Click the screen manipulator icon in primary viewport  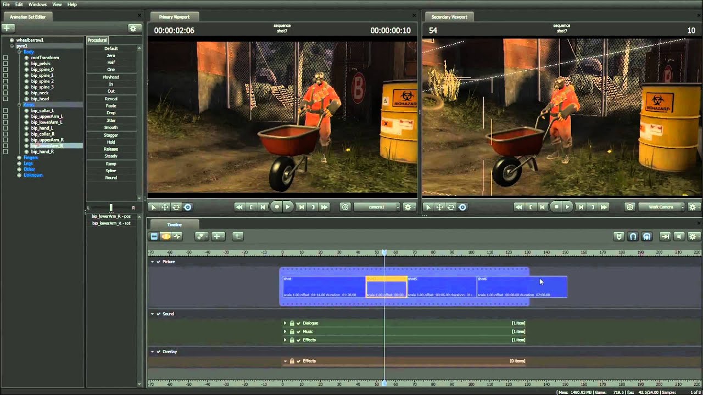tap(188, 207)
